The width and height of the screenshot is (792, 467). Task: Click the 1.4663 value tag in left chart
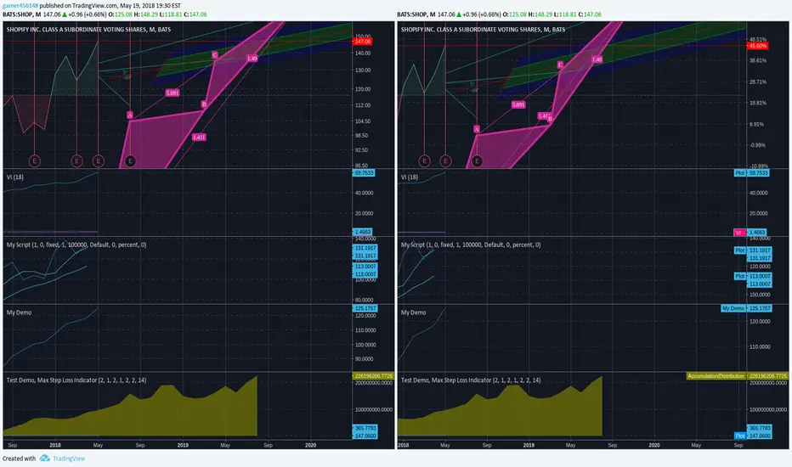pyautogui.click(x=362, y=232)
